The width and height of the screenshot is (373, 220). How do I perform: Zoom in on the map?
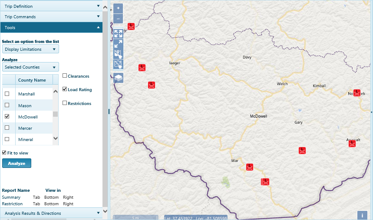[118, 8]
